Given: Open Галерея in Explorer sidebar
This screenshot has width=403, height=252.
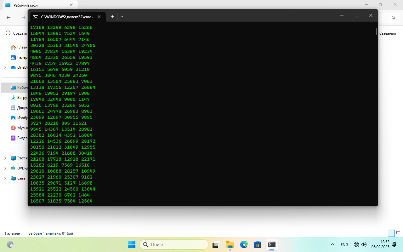Looking at the screenshot, I should (x=19, y=57).
